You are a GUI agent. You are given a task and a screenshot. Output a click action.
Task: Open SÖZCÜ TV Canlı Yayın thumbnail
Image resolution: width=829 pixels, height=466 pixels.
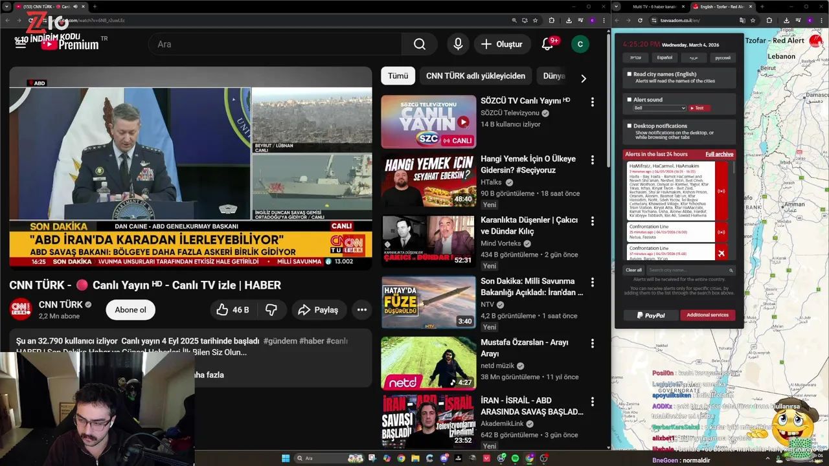coord(428,122)
